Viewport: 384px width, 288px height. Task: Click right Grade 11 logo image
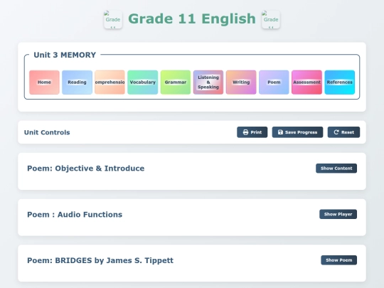[x=271, y=20]
